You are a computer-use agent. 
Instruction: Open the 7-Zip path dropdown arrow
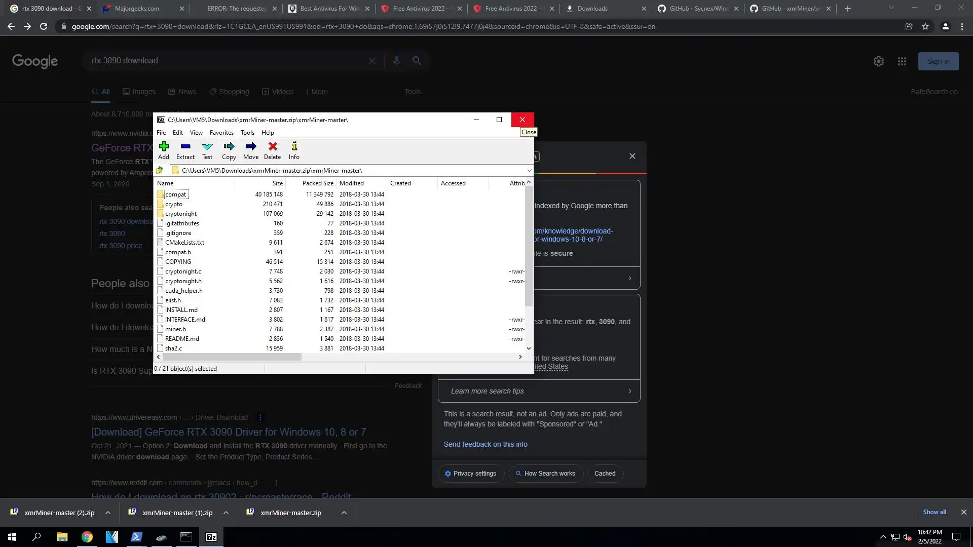click(529, 171)
